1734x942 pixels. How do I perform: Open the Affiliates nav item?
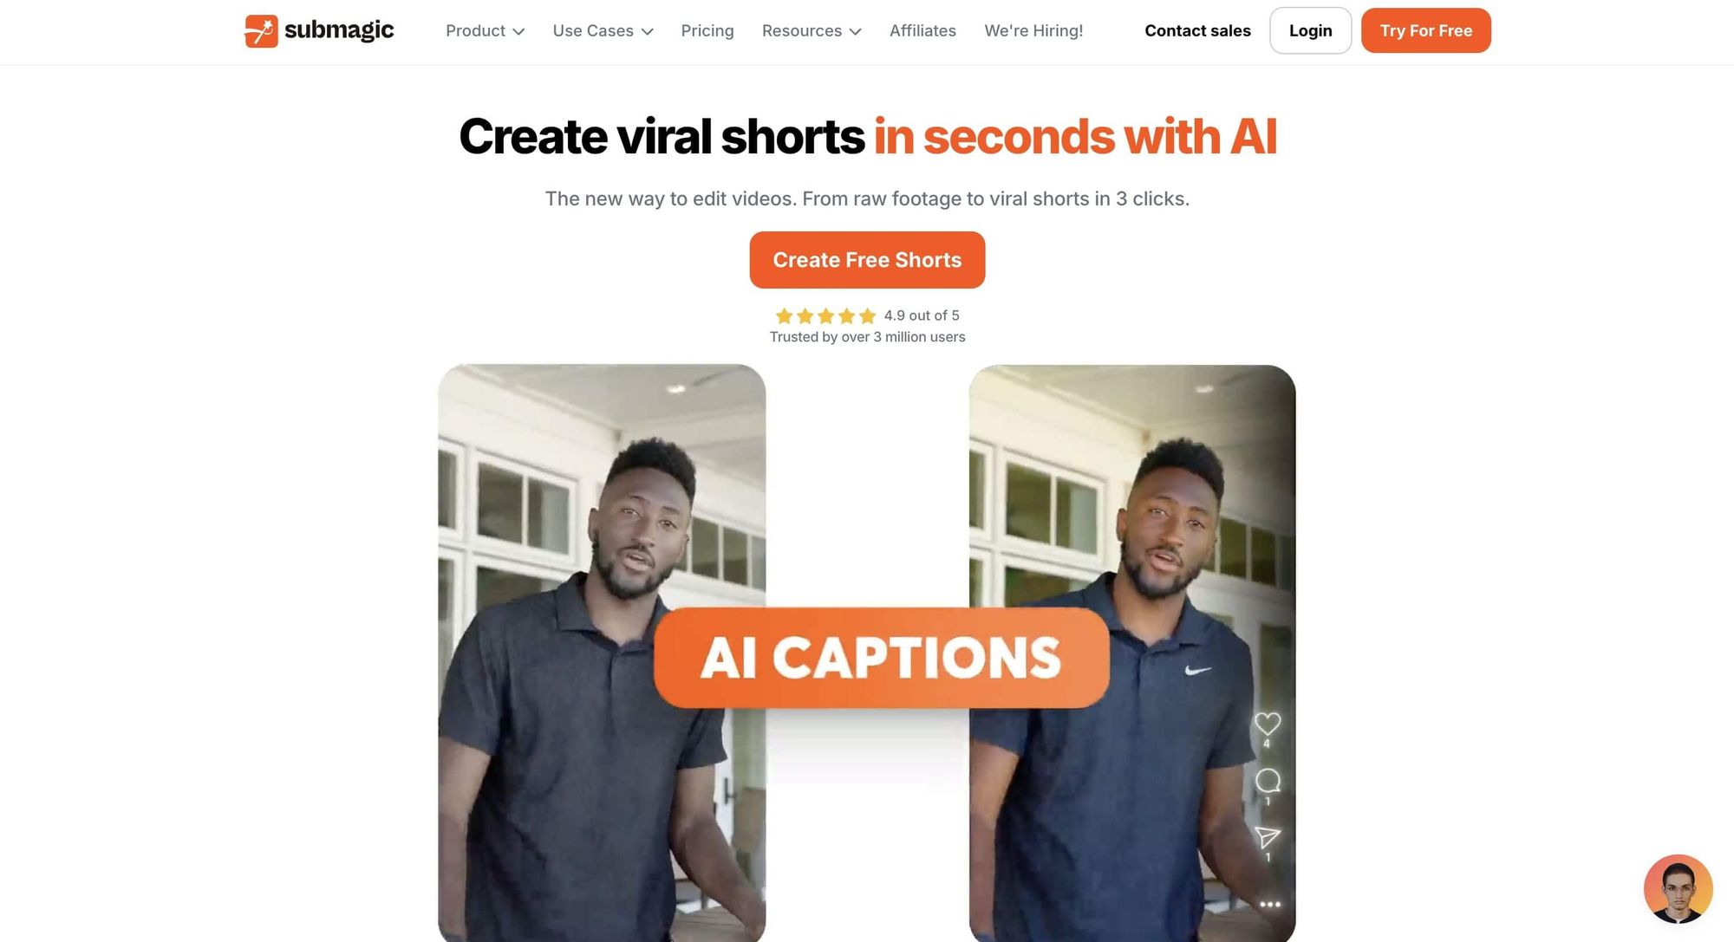coord(922,30)
